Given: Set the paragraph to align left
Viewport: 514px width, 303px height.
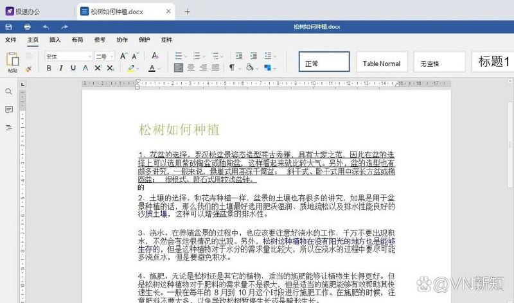Looking at the screenshot, I should click(x=179, y=68).
